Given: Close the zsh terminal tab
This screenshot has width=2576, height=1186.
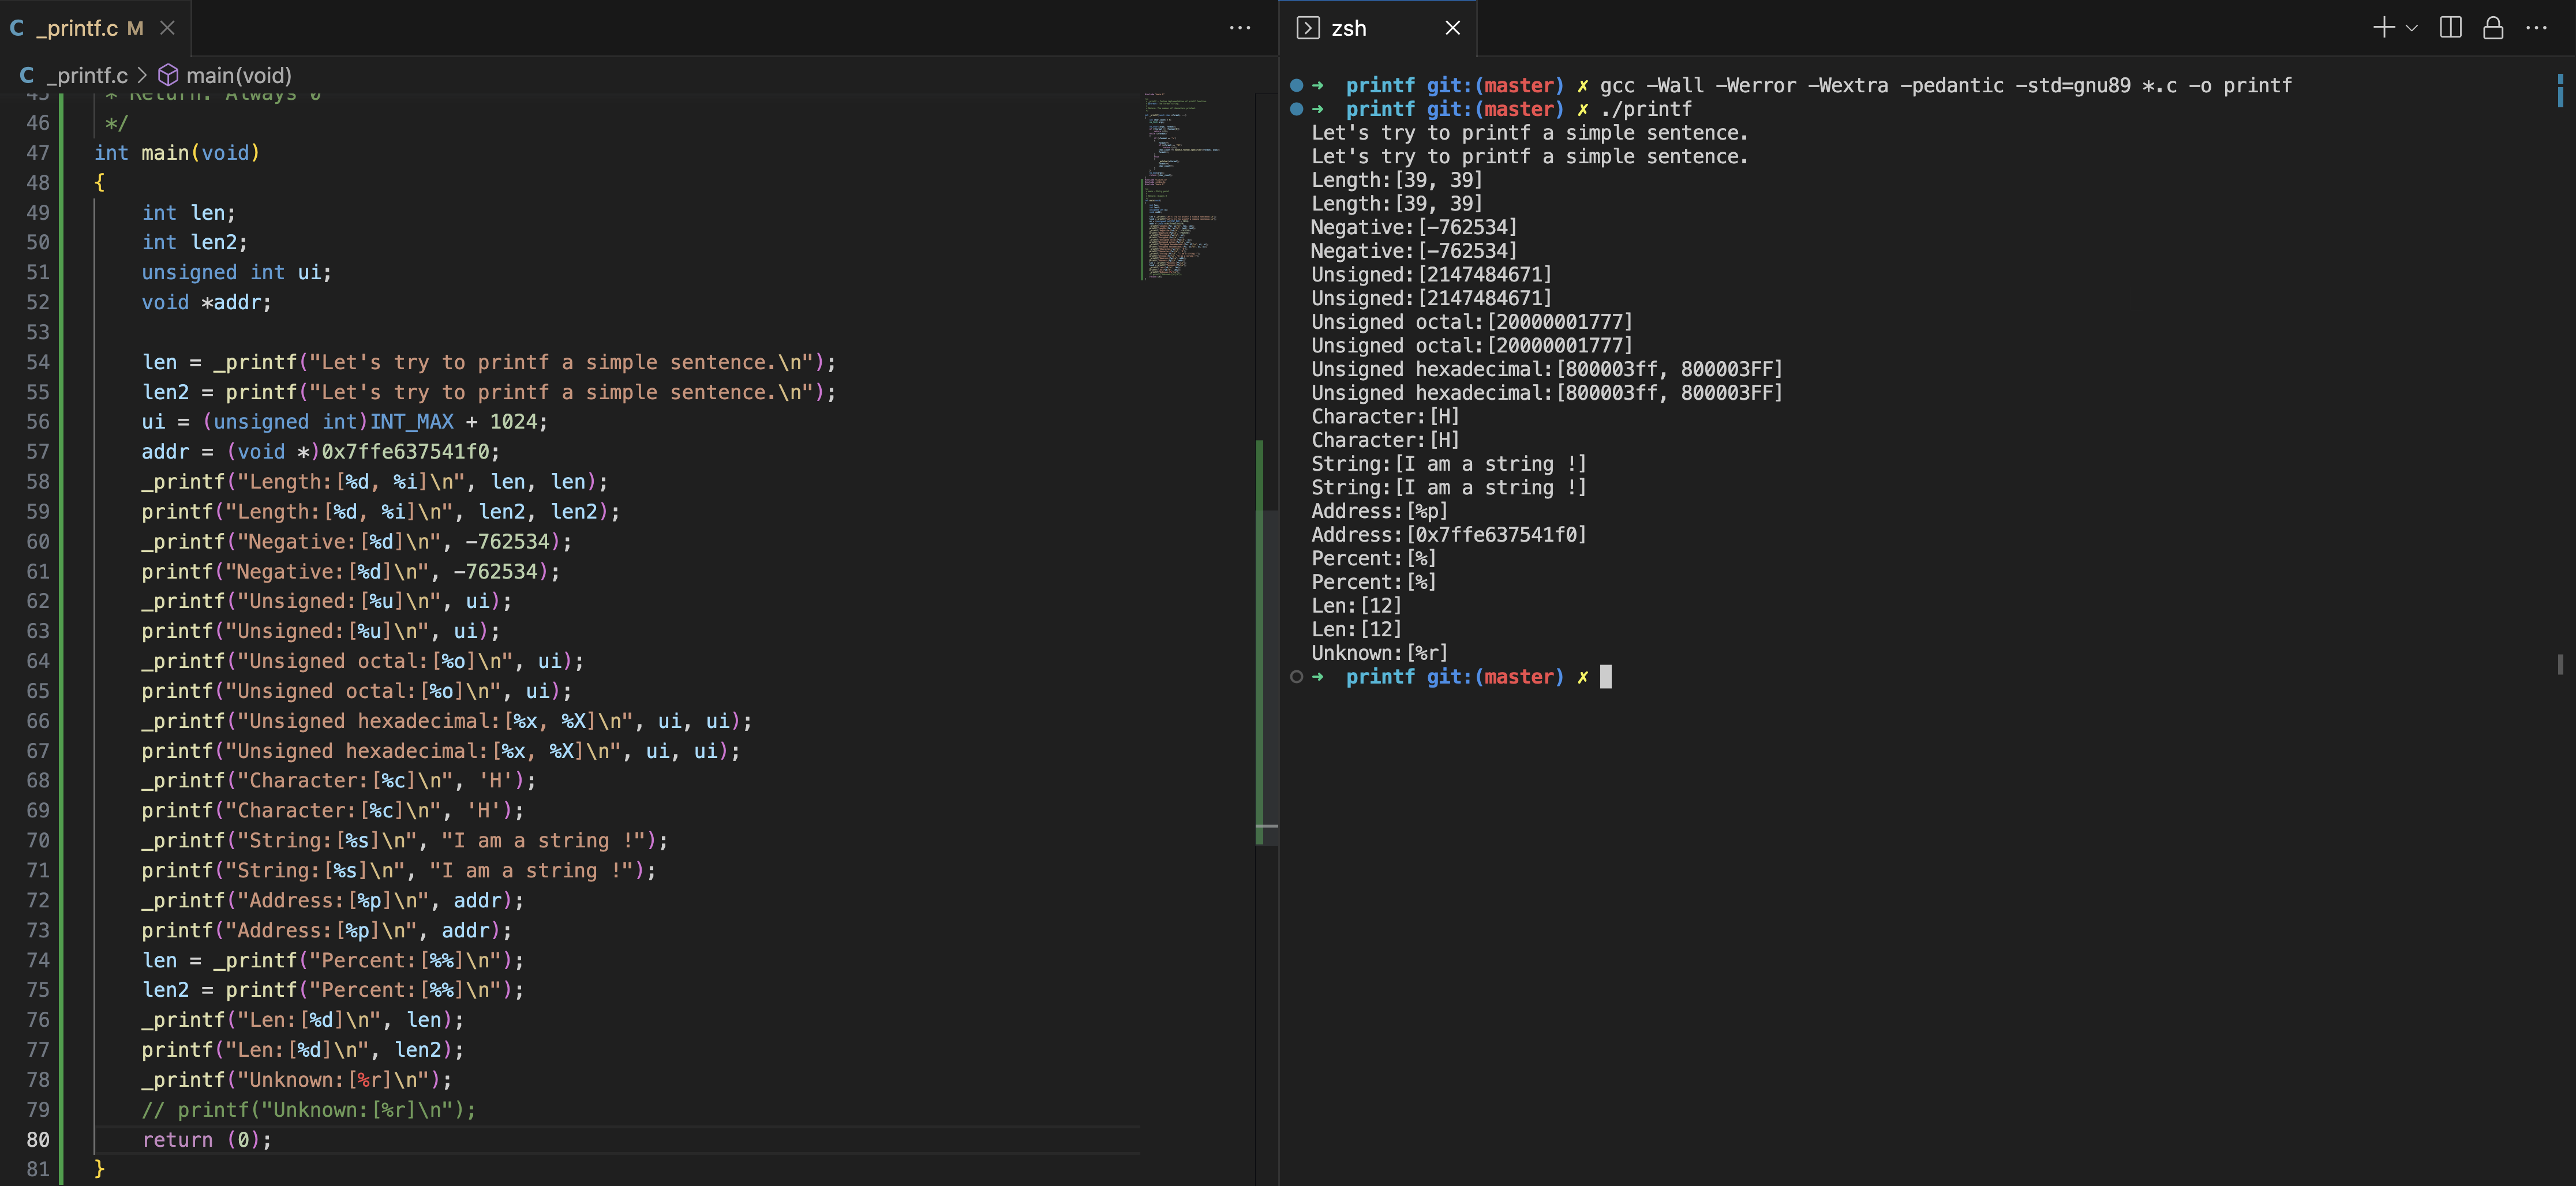Looking at the screenshot, I should tap(1453, 28).
